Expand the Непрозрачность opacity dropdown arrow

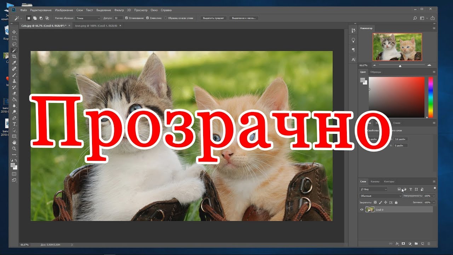434,196
